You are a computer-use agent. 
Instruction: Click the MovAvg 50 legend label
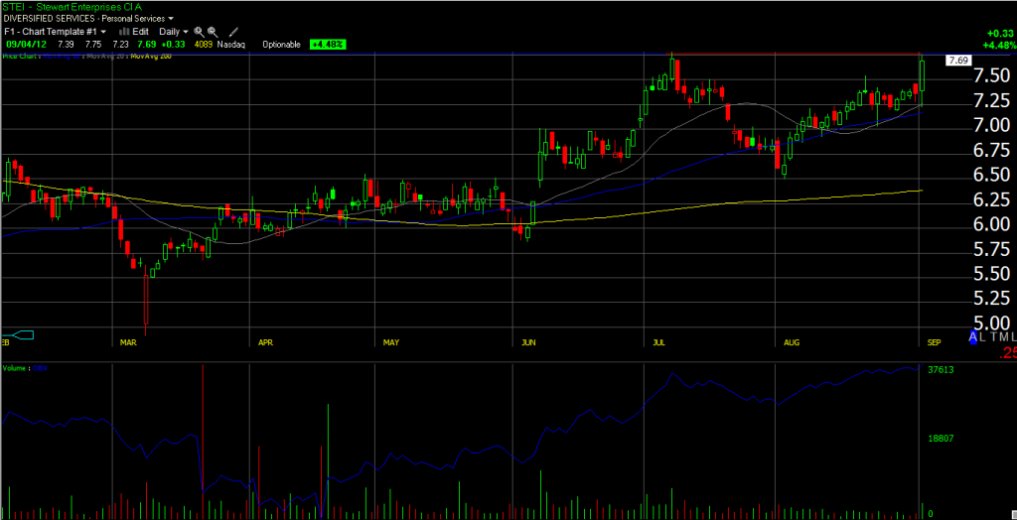pos(60,57)
